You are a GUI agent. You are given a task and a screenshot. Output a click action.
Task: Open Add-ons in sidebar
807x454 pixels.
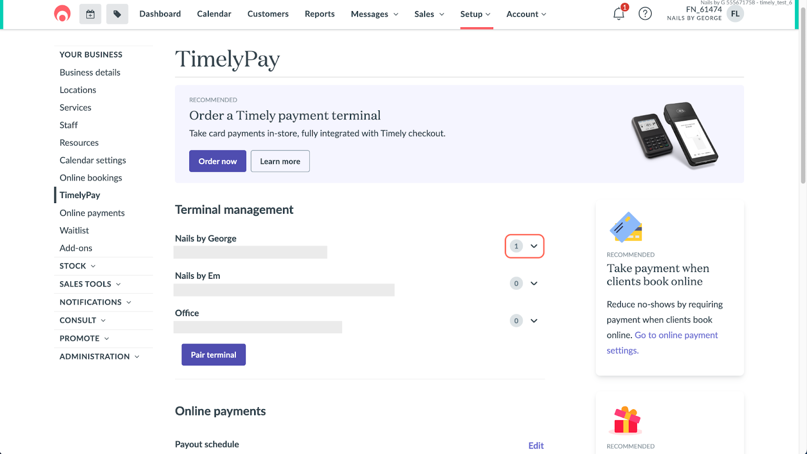pyautogui.click(x=76, y=248)
